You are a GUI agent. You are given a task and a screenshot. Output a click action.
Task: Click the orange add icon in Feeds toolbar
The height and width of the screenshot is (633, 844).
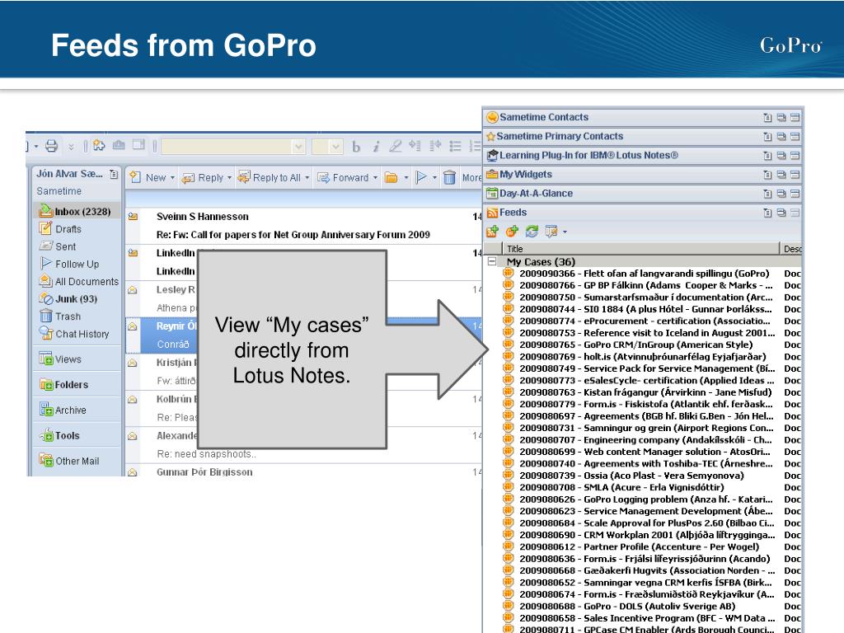click(x=512, y=232)
